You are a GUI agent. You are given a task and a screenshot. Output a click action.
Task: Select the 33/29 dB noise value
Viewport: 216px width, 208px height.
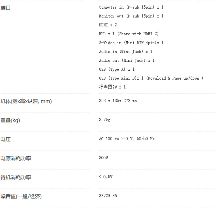click(108, 196)
